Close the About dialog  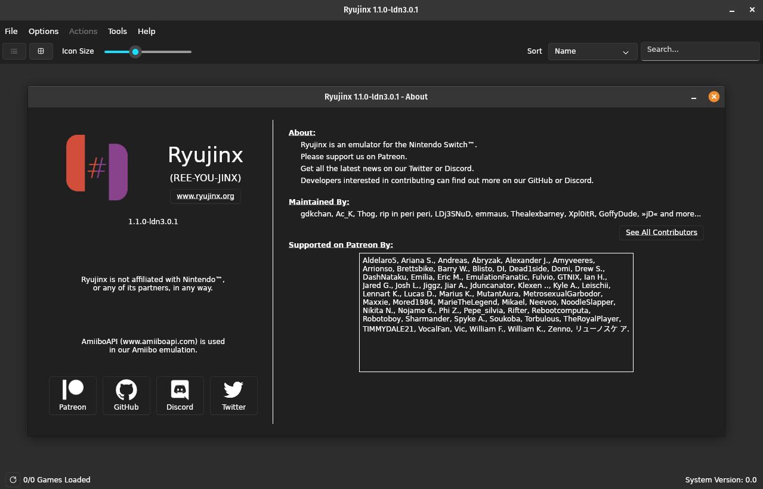click(x=713, y=97)
